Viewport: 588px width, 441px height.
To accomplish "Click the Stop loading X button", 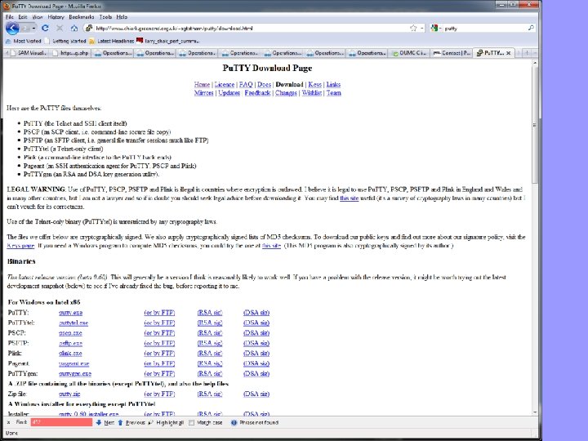I will pos(60,28).
